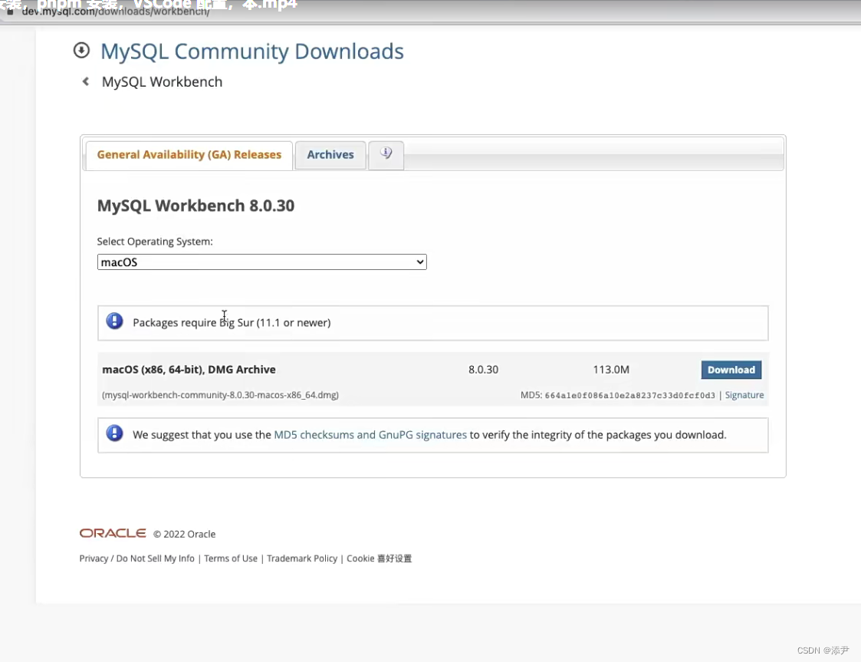Click the Download button for the DMG Archive
Image resolution: width=861 pixels, height=662 pixels.
(731, 370)
